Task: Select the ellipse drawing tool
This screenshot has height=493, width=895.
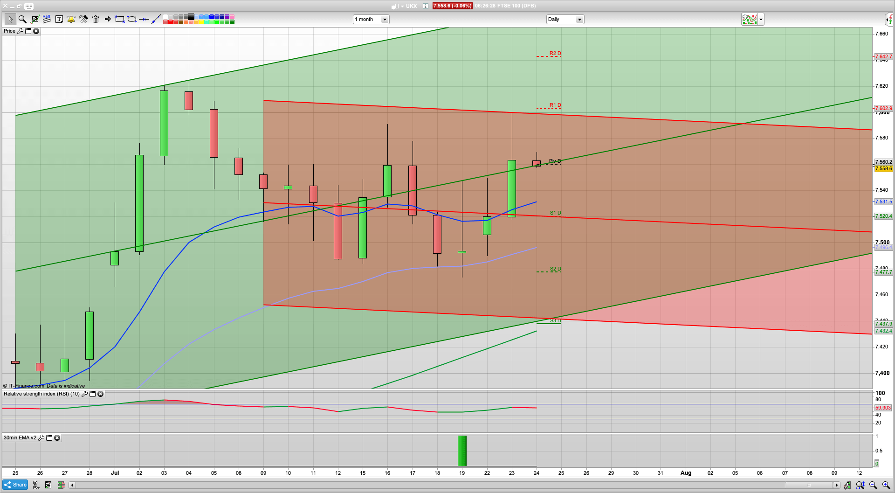Action: point(132,19)
